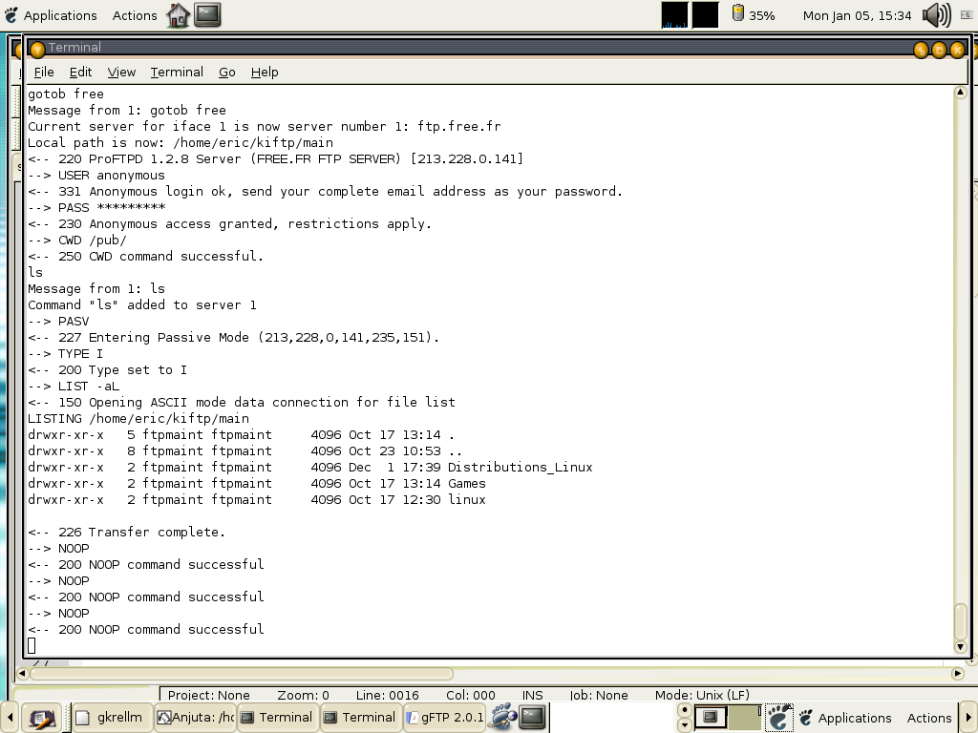The image size is (978, 733).
Task: Open the Actions menu in top panel
Action: click(135, 15)
